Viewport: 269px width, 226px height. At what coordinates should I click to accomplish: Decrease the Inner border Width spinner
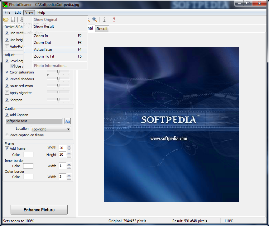[69, 167]
